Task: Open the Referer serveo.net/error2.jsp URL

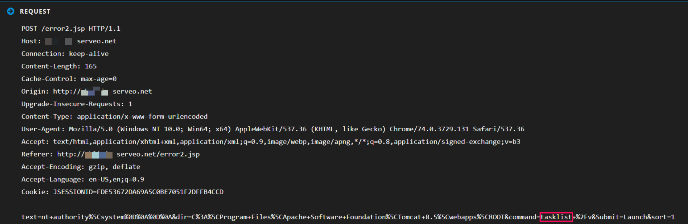Action: [158, 154]
